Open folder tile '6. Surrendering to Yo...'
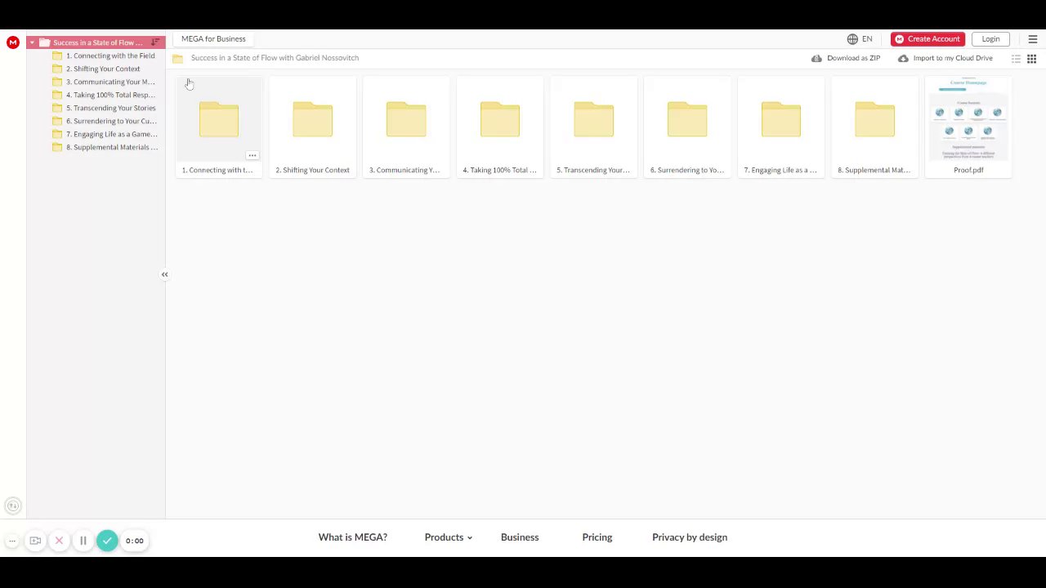The image size is (1046, 588). pos(687,127)
